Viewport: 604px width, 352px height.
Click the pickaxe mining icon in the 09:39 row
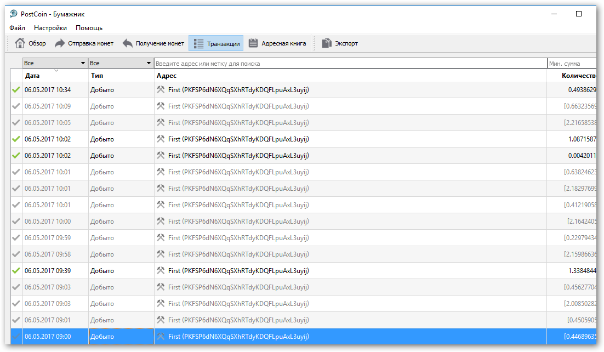(x=161, y=271)
